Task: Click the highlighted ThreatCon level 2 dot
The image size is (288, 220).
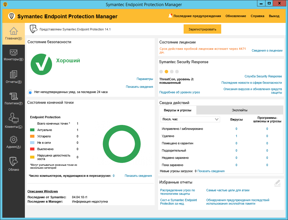Action: click(166, 72)
